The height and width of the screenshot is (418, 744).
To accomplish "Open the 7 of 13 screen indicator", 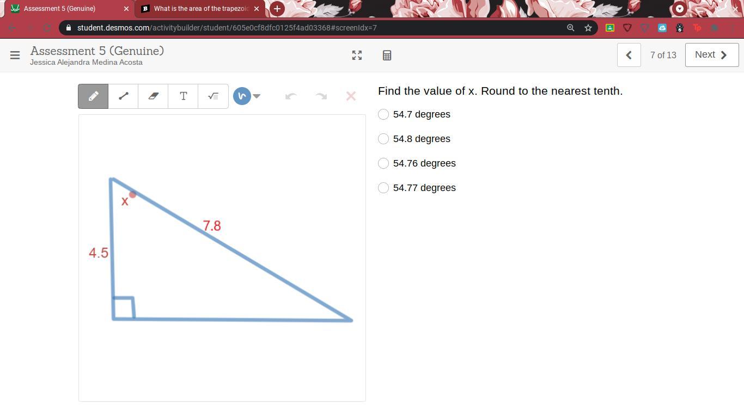I will click(663, 55).
